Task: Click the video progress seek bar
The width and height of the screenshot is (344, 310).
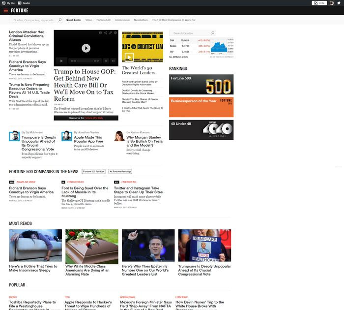Action: [85, 61]
